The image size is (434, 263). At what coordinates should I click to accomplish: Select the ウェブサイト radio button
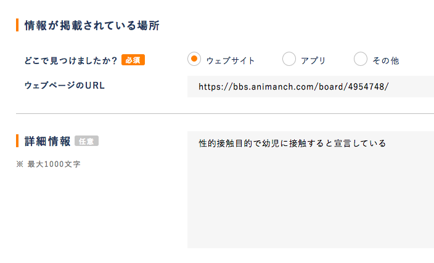coord(194,59)
